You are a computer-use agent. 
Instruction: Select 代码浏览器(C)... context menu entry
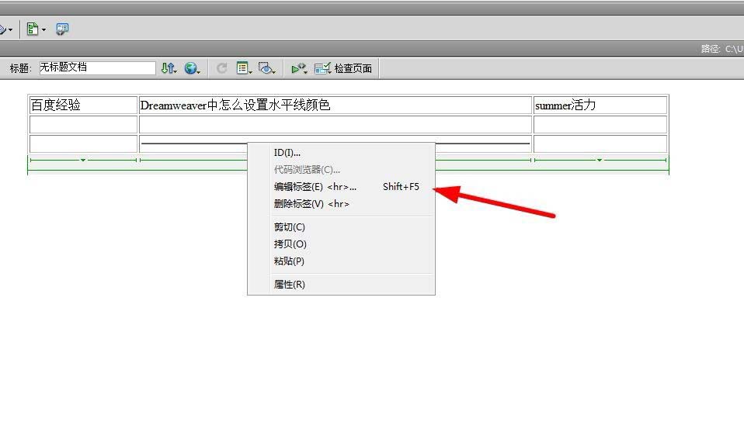tap(341, 170)
